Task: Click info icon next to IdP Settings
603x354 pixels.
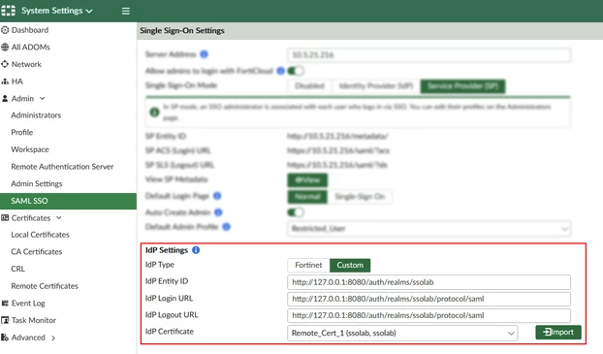Action: point(196,250)
